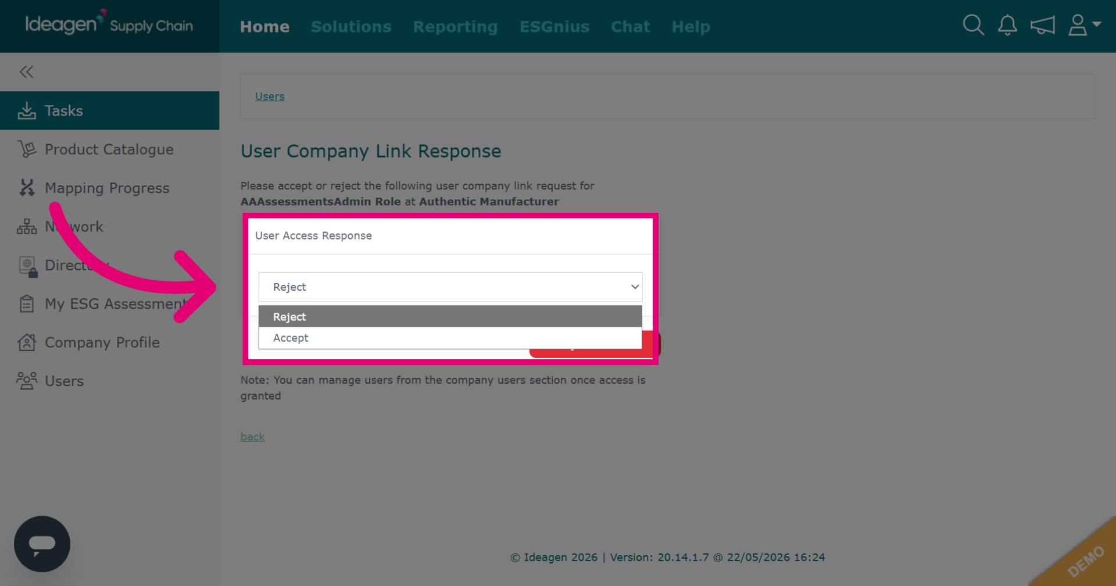Choose the Reject option in list
Viewport: 1116px width, 586px height.
pos(450,317)
